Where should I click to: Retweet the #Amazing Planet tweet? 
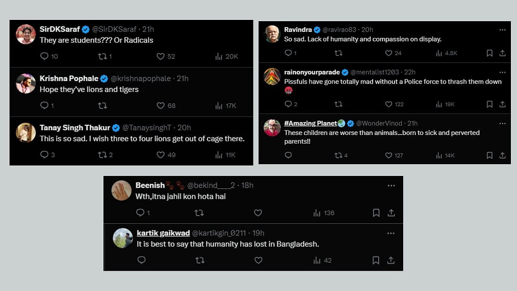(338, 155)
